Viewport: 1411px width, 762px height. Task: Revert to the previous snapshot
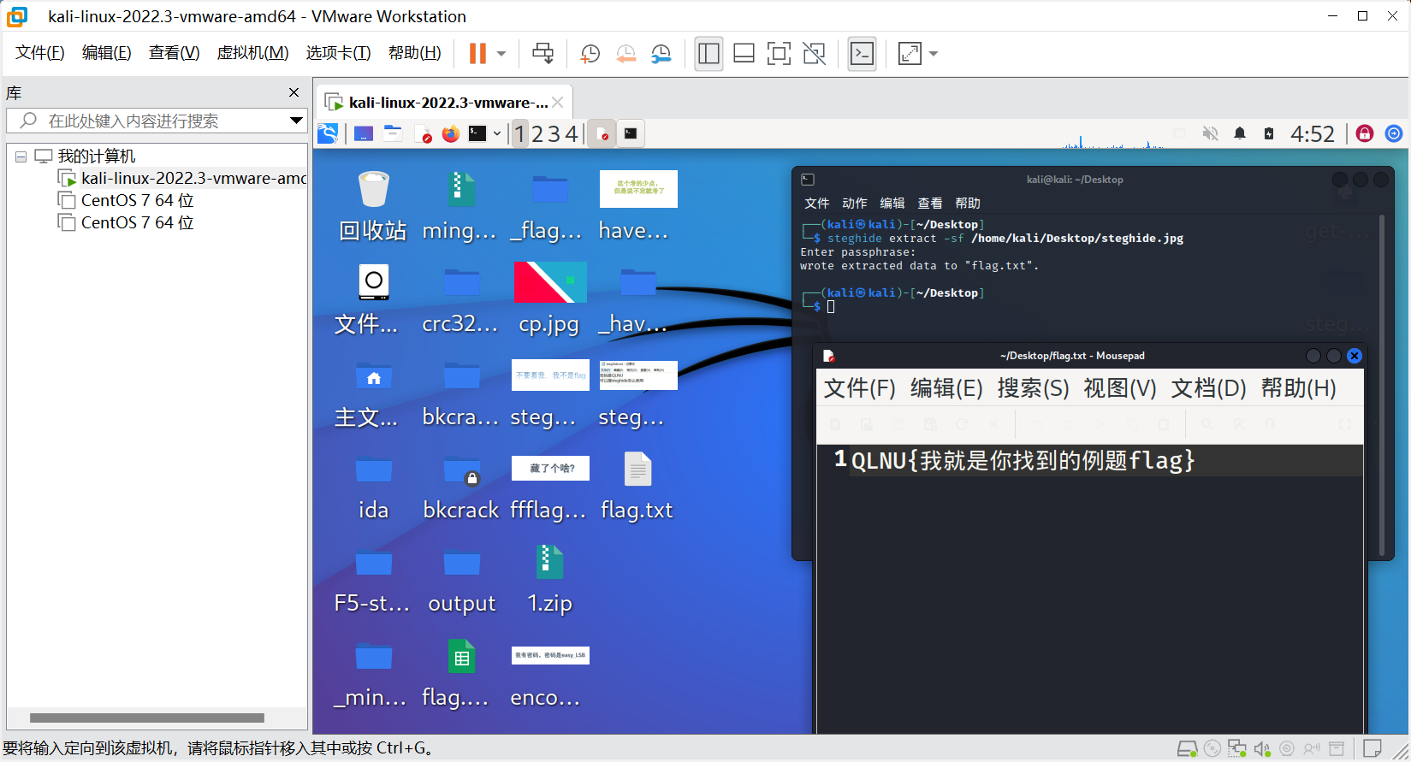tap(625, 54)
